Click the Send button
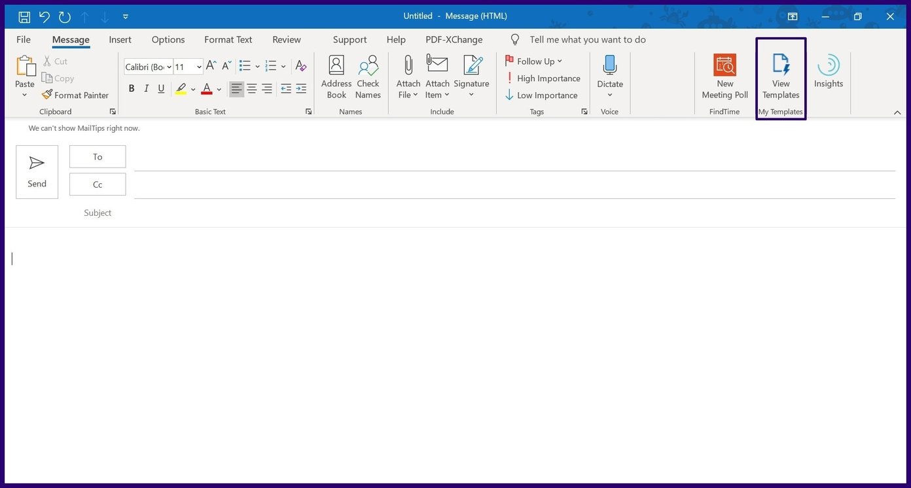This screenshot has height=488, width=911. 37,171
